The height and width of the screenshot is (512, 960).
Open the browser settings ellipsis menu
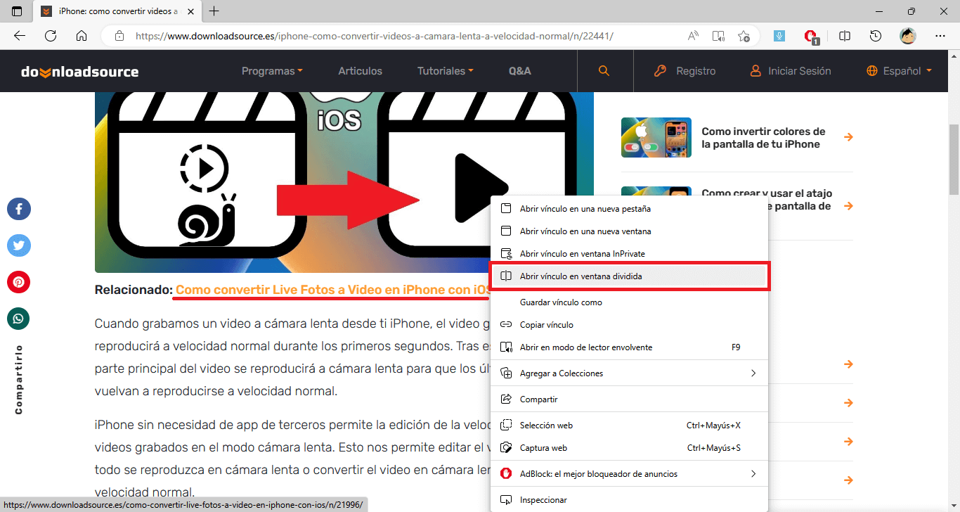coord(940,36)
